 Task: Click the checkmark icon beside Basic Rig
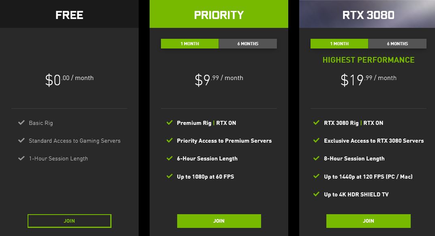21,122
